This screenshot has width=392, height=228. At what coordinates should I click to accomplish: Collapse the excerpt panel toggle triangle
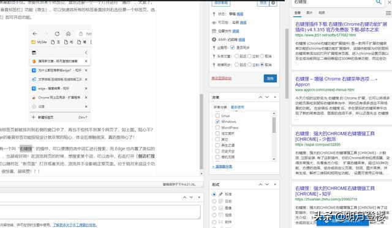199,197
